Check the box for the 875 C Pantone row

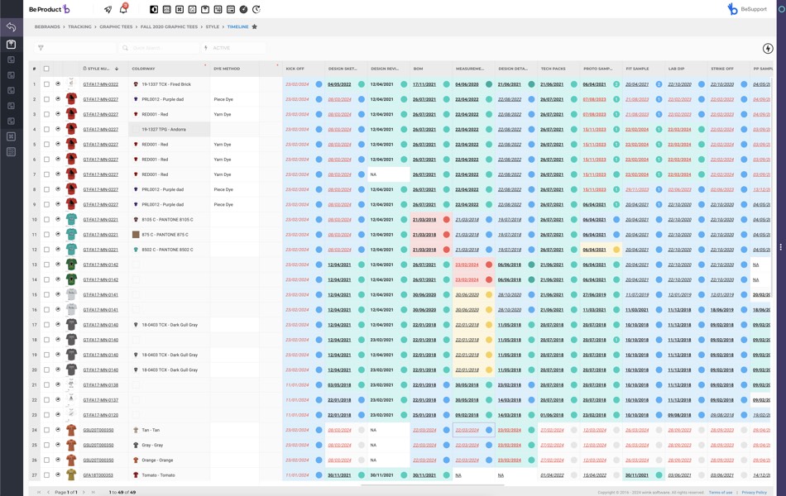pos(46,235)
